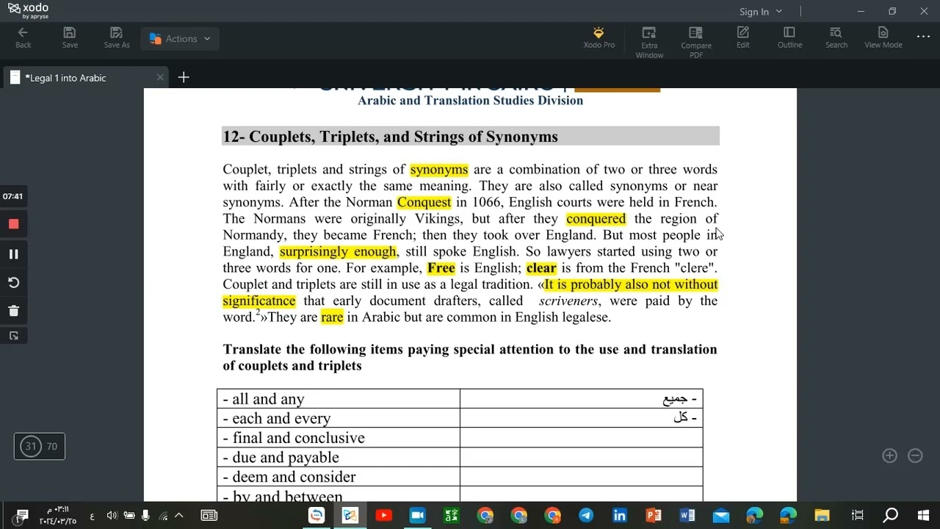Click Arabic translation cell كل
Screen dimensions: 940x529
click(582, 418)
